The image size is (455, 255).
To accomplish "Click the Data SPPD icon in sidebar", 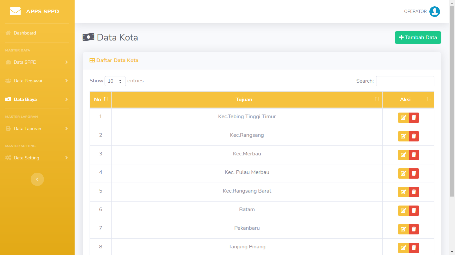I will coord(8,62).
